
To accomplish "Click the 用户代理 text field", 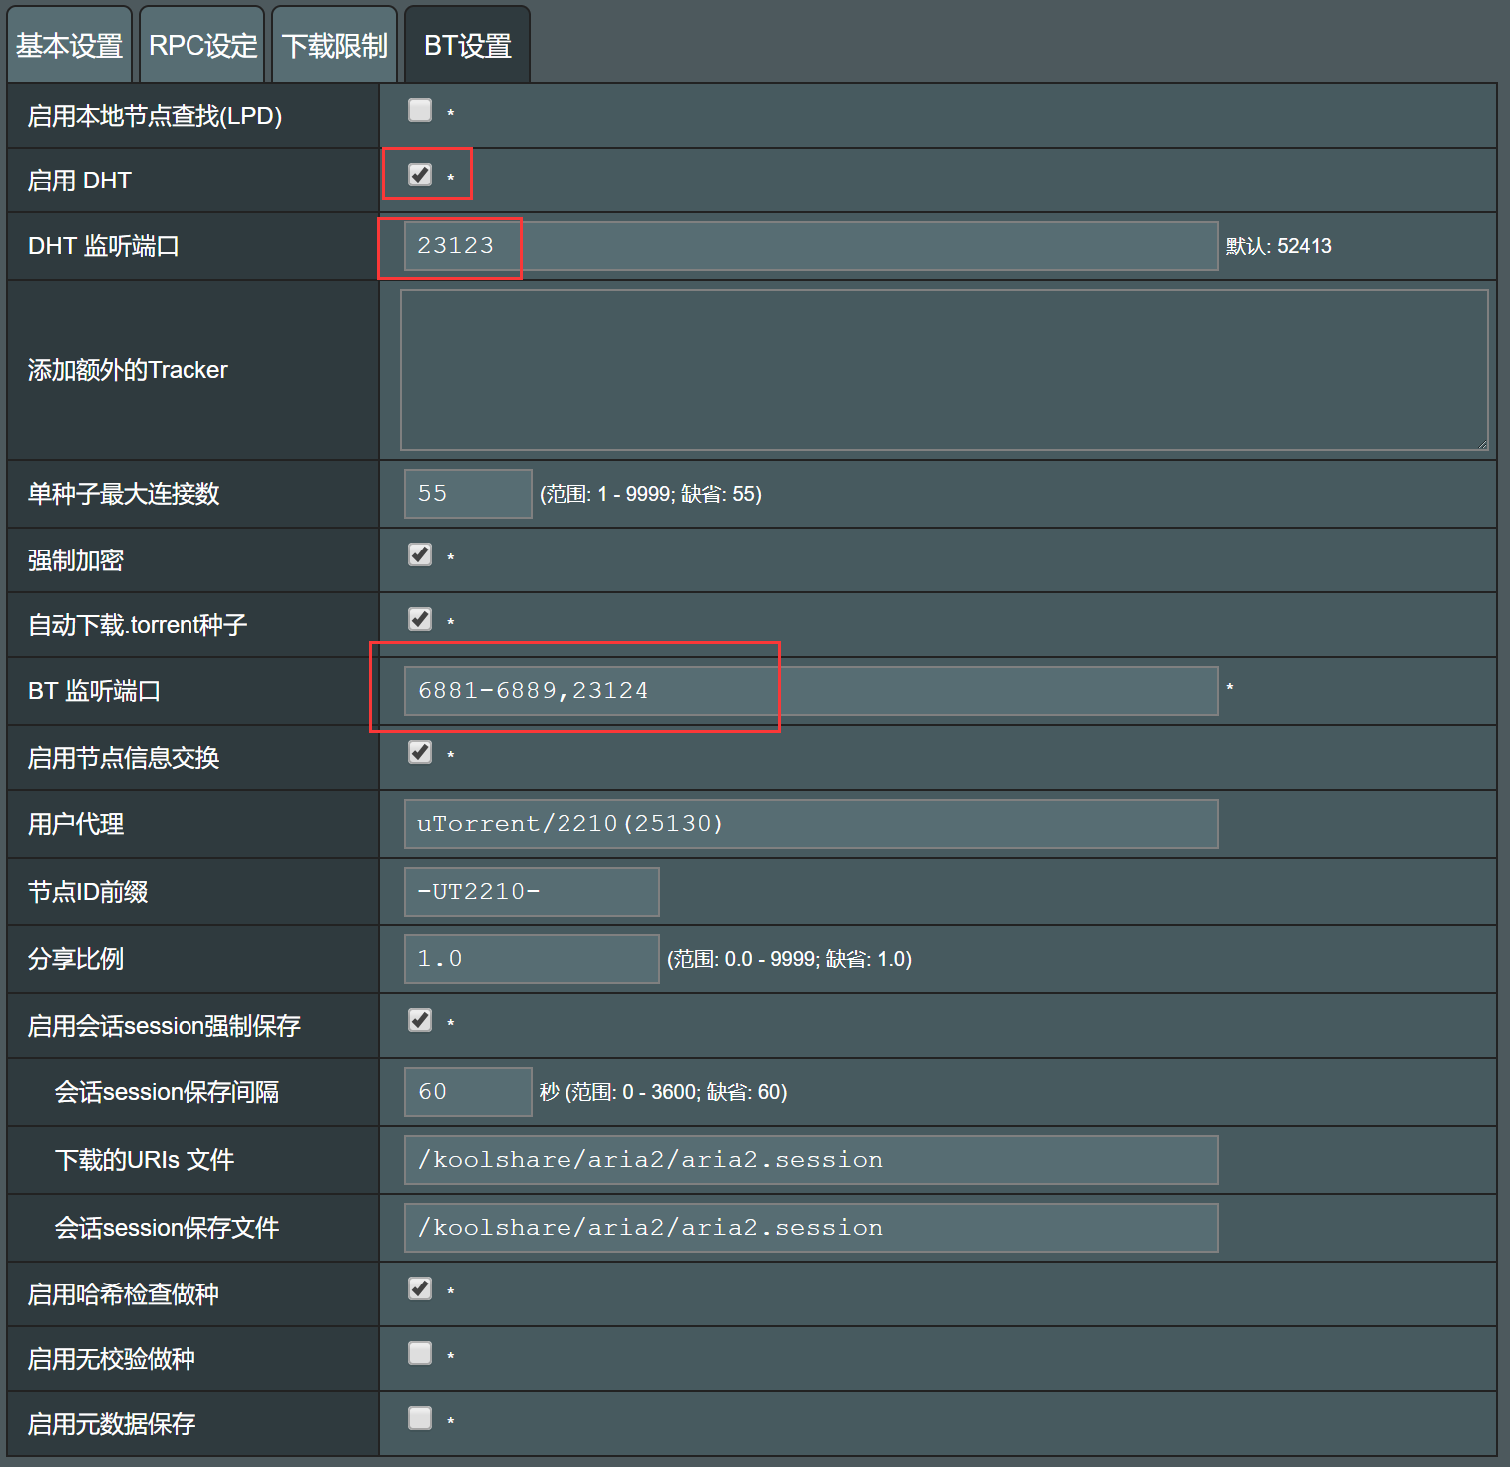I will [x=810, y=824].
